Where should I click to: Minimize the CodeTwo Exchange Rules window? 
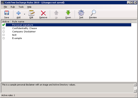(129, 3)
